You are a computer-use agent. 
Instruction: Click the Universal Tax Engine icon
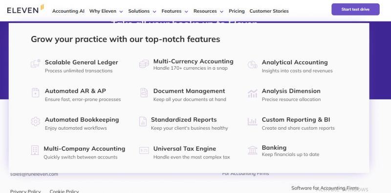(144, 151)
